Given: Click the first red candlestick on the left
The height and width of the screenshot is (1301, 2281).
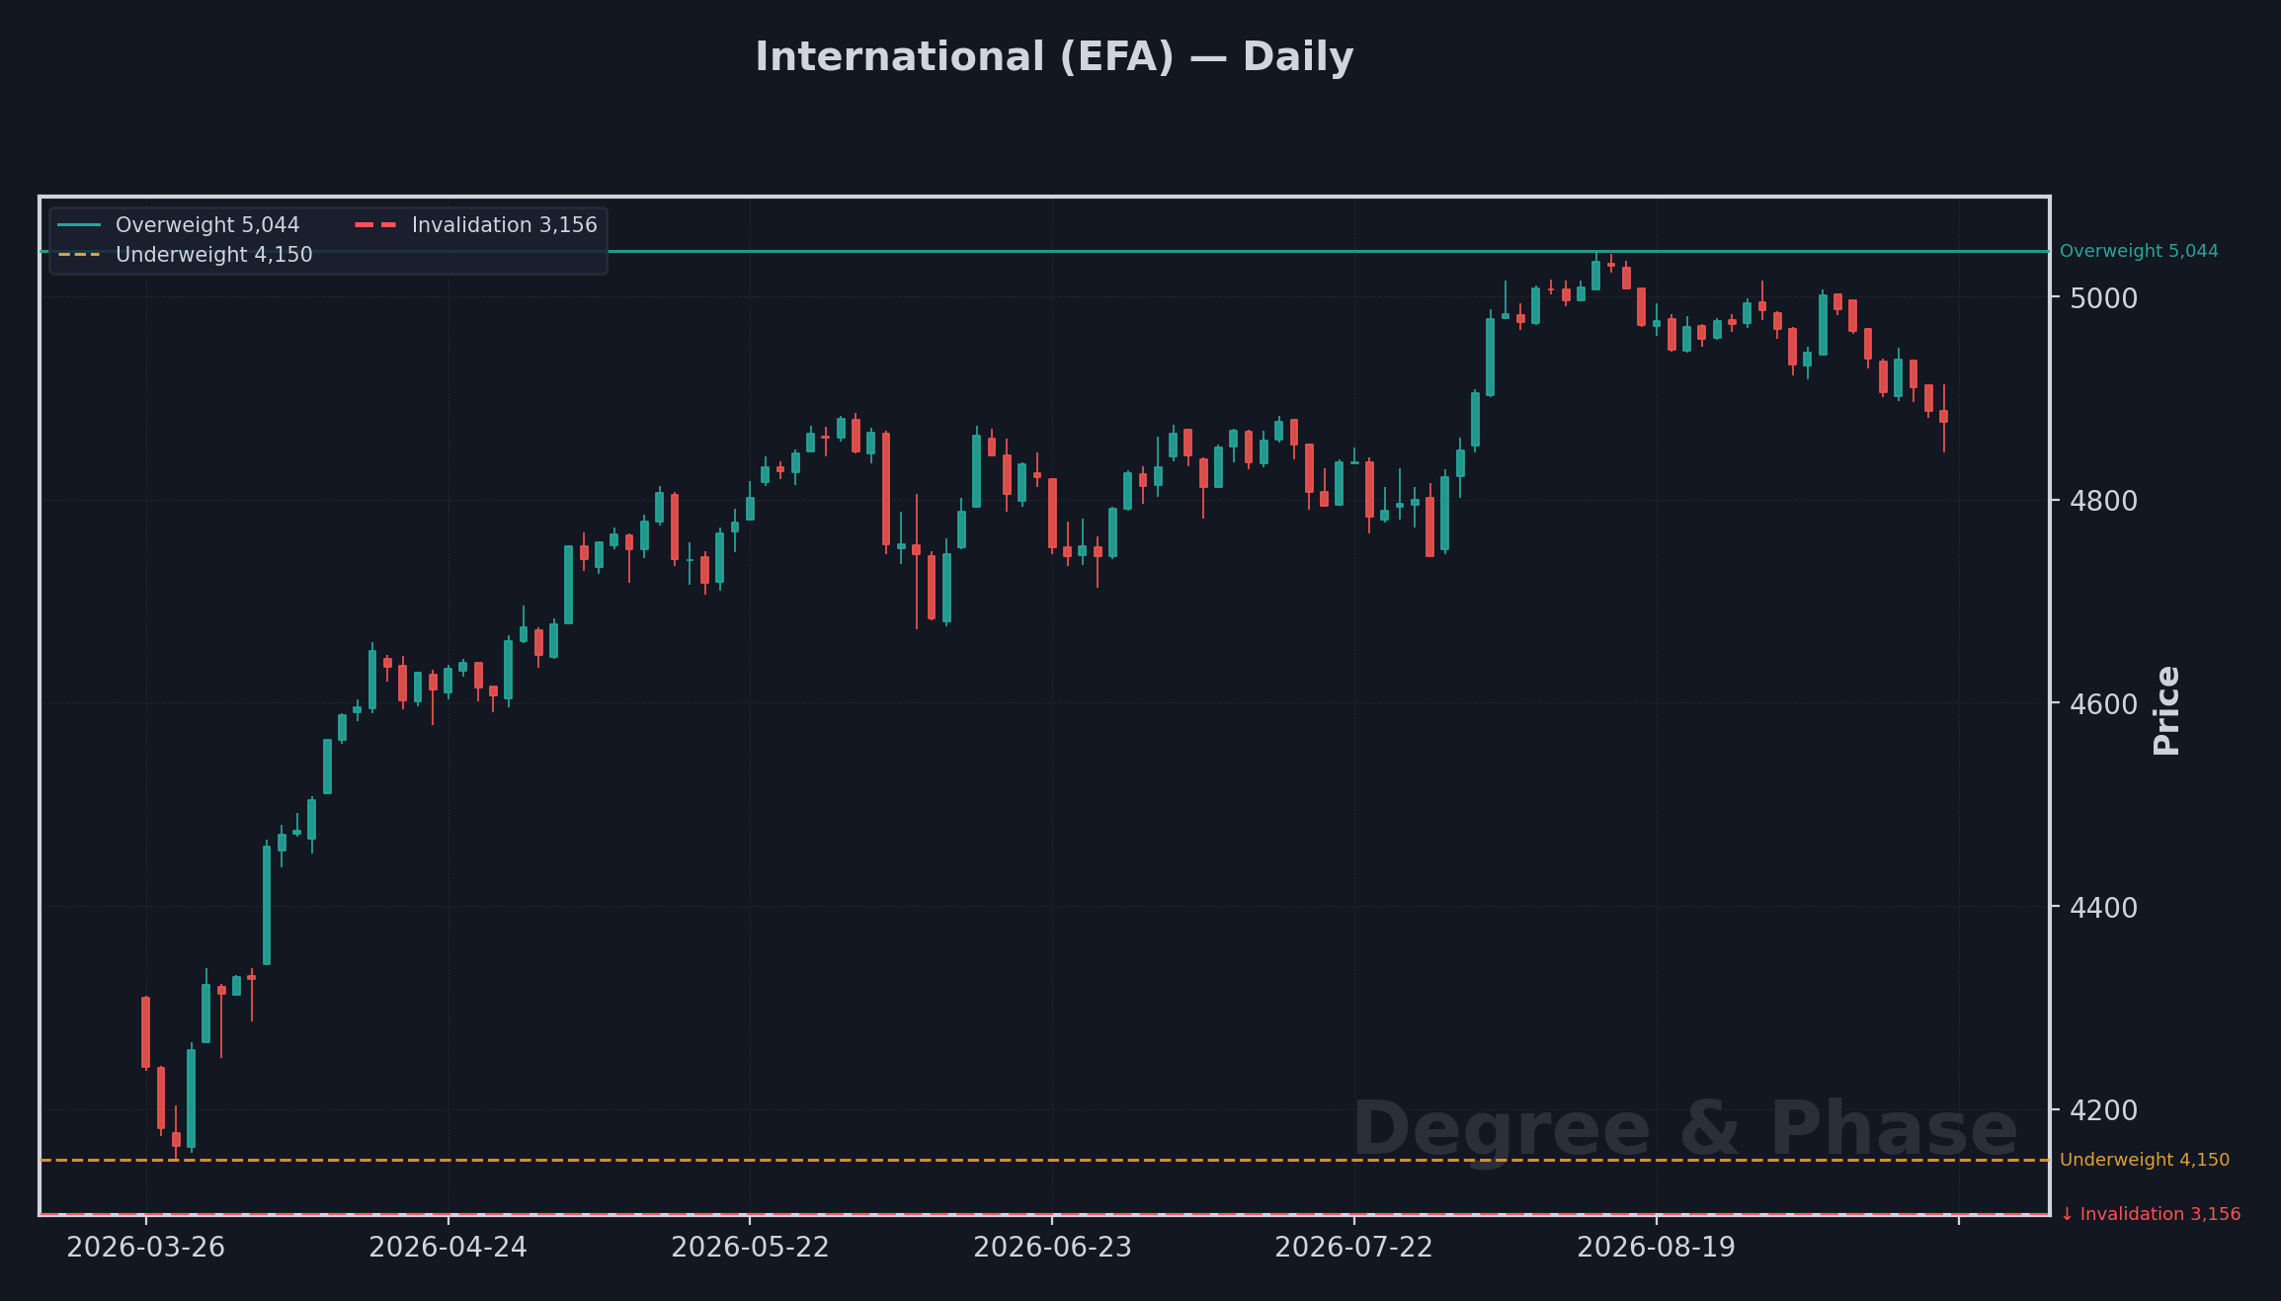Looking at the screenshot, I should pyautogui.click(x=146, y=1032).
